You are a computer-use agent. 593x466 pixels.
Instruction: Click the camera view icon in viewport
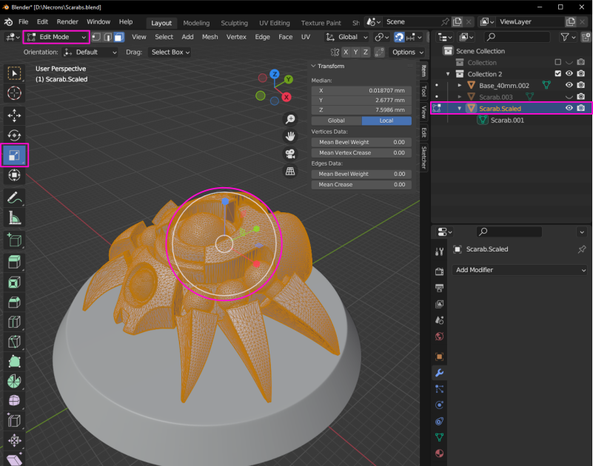point(291,154)
